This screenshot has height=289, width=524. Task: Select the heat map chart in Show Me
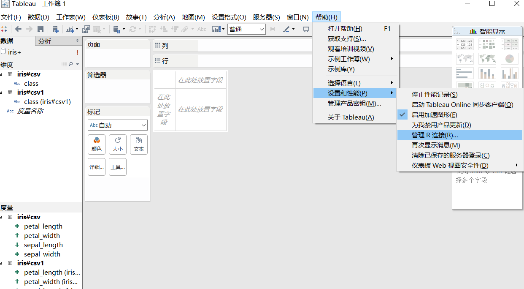click(x=487, y=44)
